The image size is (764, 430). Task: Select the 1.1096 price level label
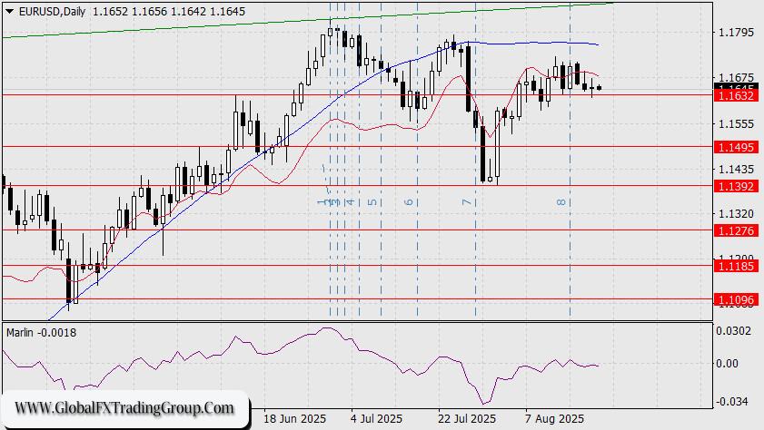732,298
